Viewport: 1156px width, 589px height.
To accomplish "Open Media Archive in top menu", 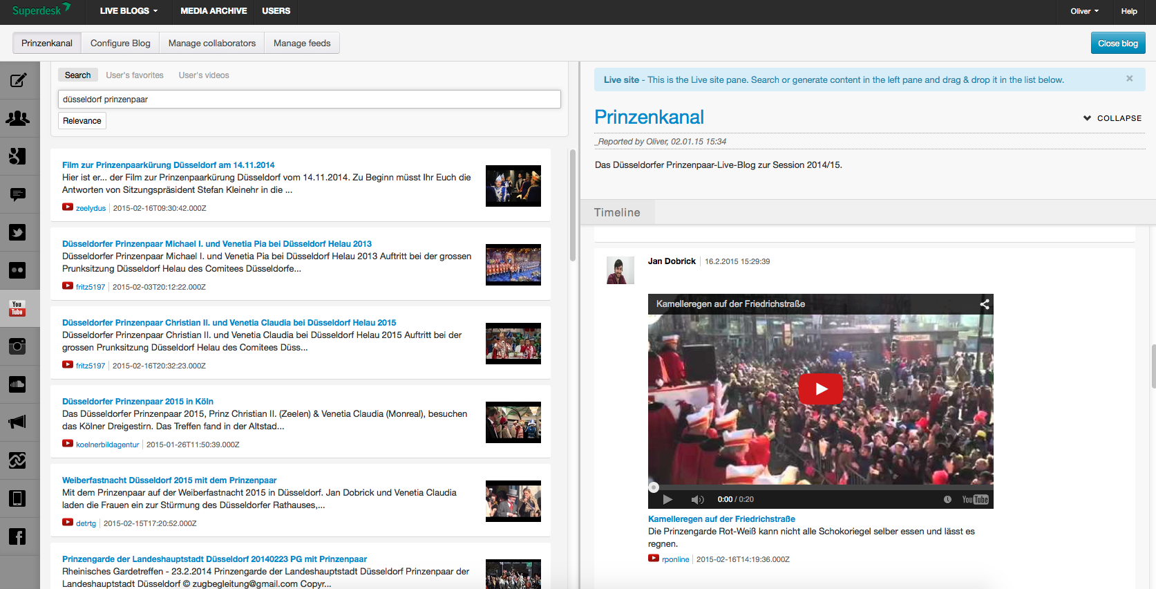I will point(214,11).
